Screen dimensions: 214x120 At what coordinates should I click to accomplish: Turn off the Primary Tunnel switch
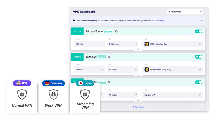pos(198,31)
